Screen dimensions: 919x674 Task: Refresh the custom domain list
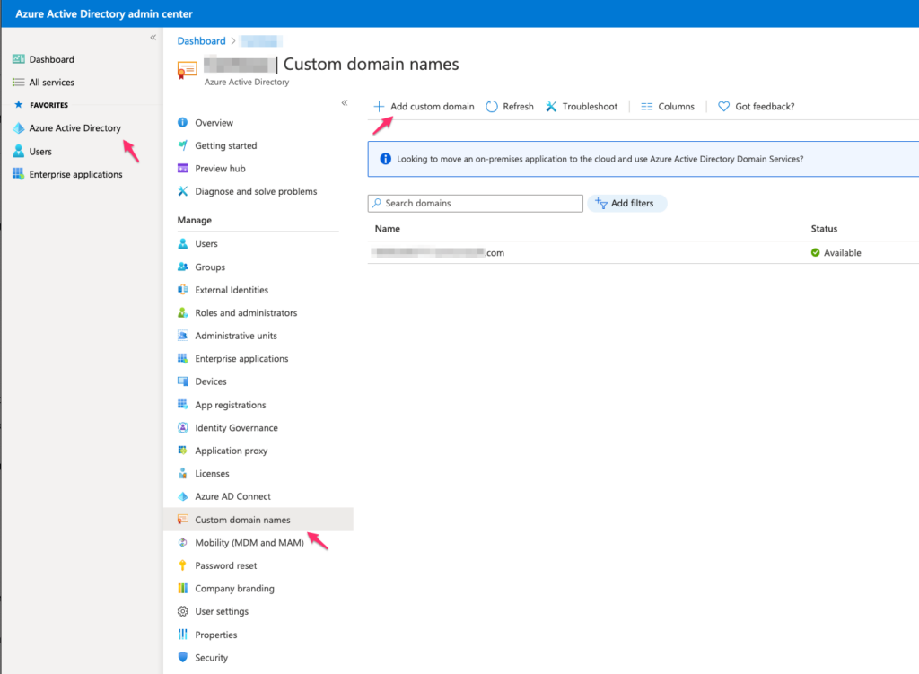[x=510, y=106]
